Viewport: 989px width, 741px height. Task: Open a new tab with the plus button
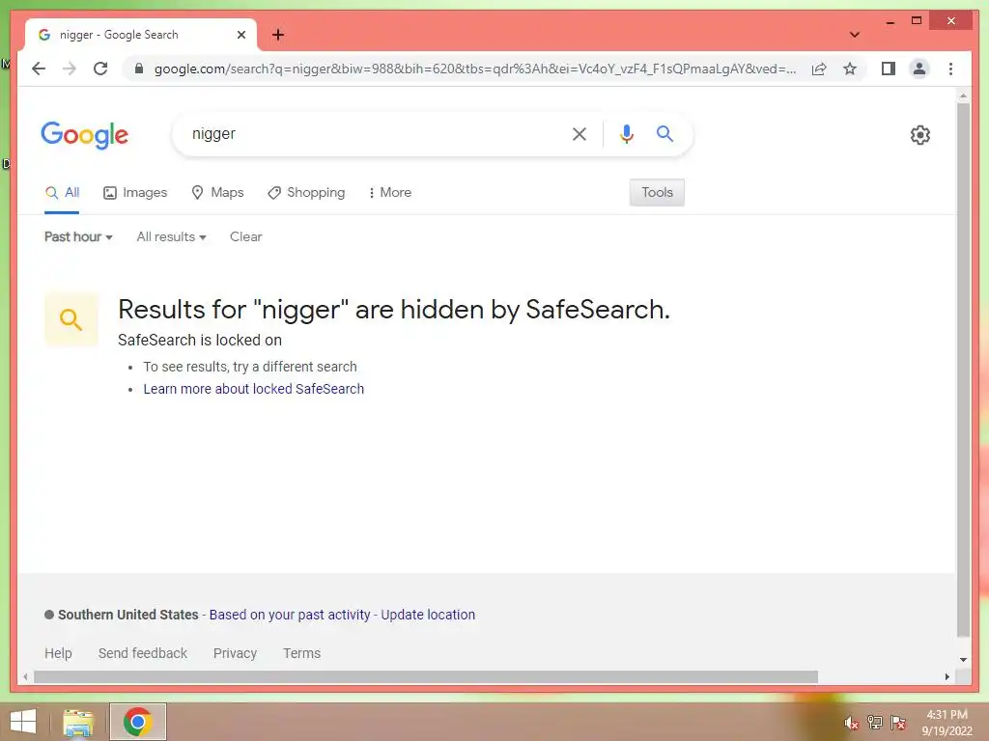pos(278,35)
